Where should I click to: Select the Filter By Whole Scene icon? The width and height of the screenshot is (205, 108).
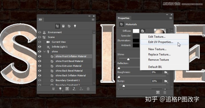58,26
